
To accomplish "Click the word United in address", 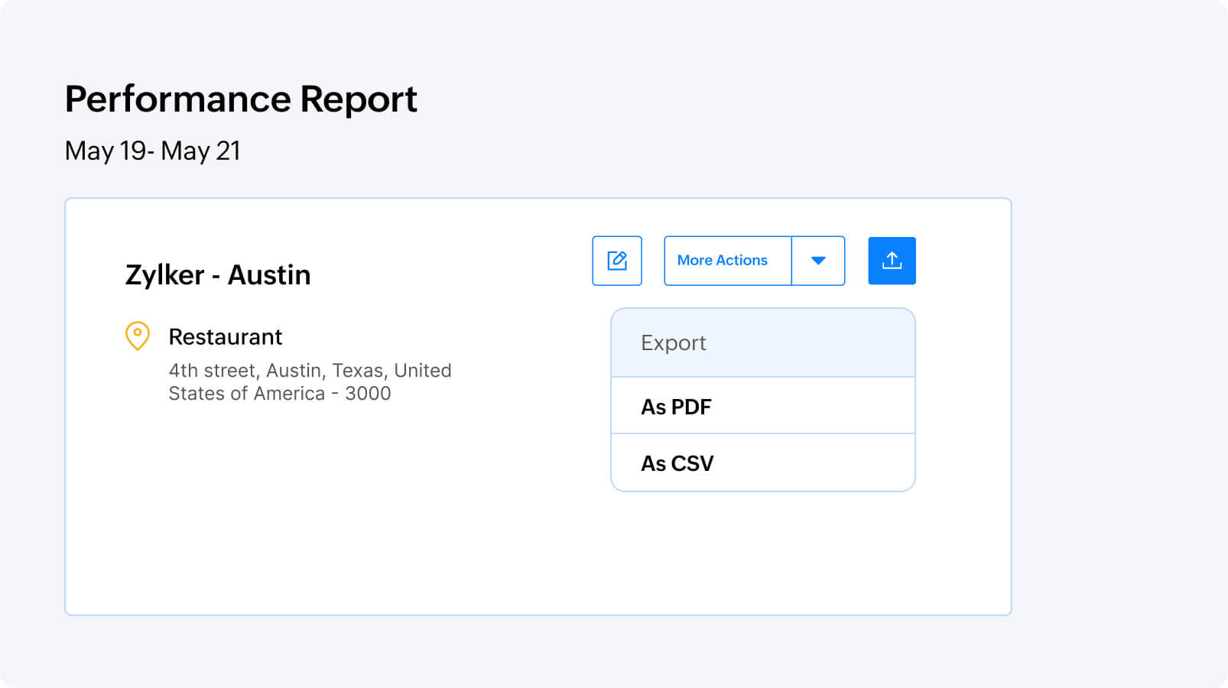I will pos(423,371).
